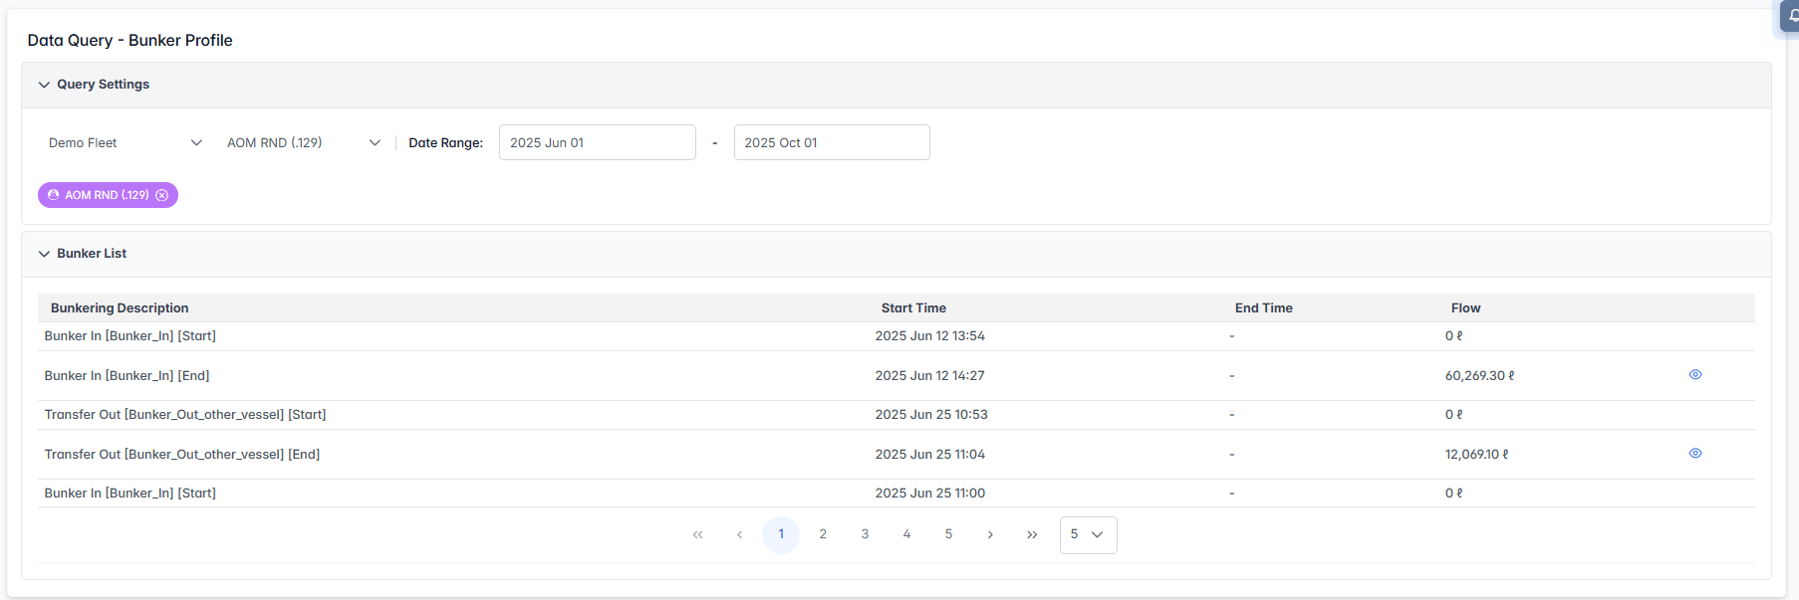
Task: Collapse the Query Settings section
Action: [x=44, y=85]
